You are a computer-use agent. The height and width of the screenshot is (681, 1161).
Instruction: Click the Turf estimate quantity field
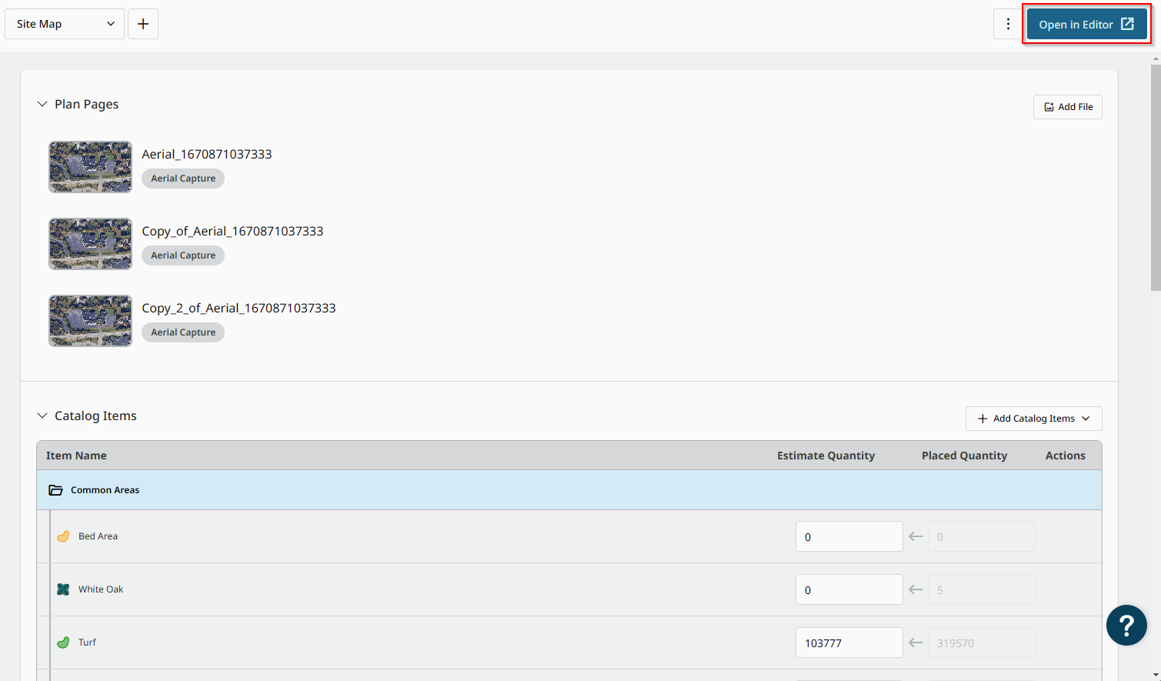[849, 643]
